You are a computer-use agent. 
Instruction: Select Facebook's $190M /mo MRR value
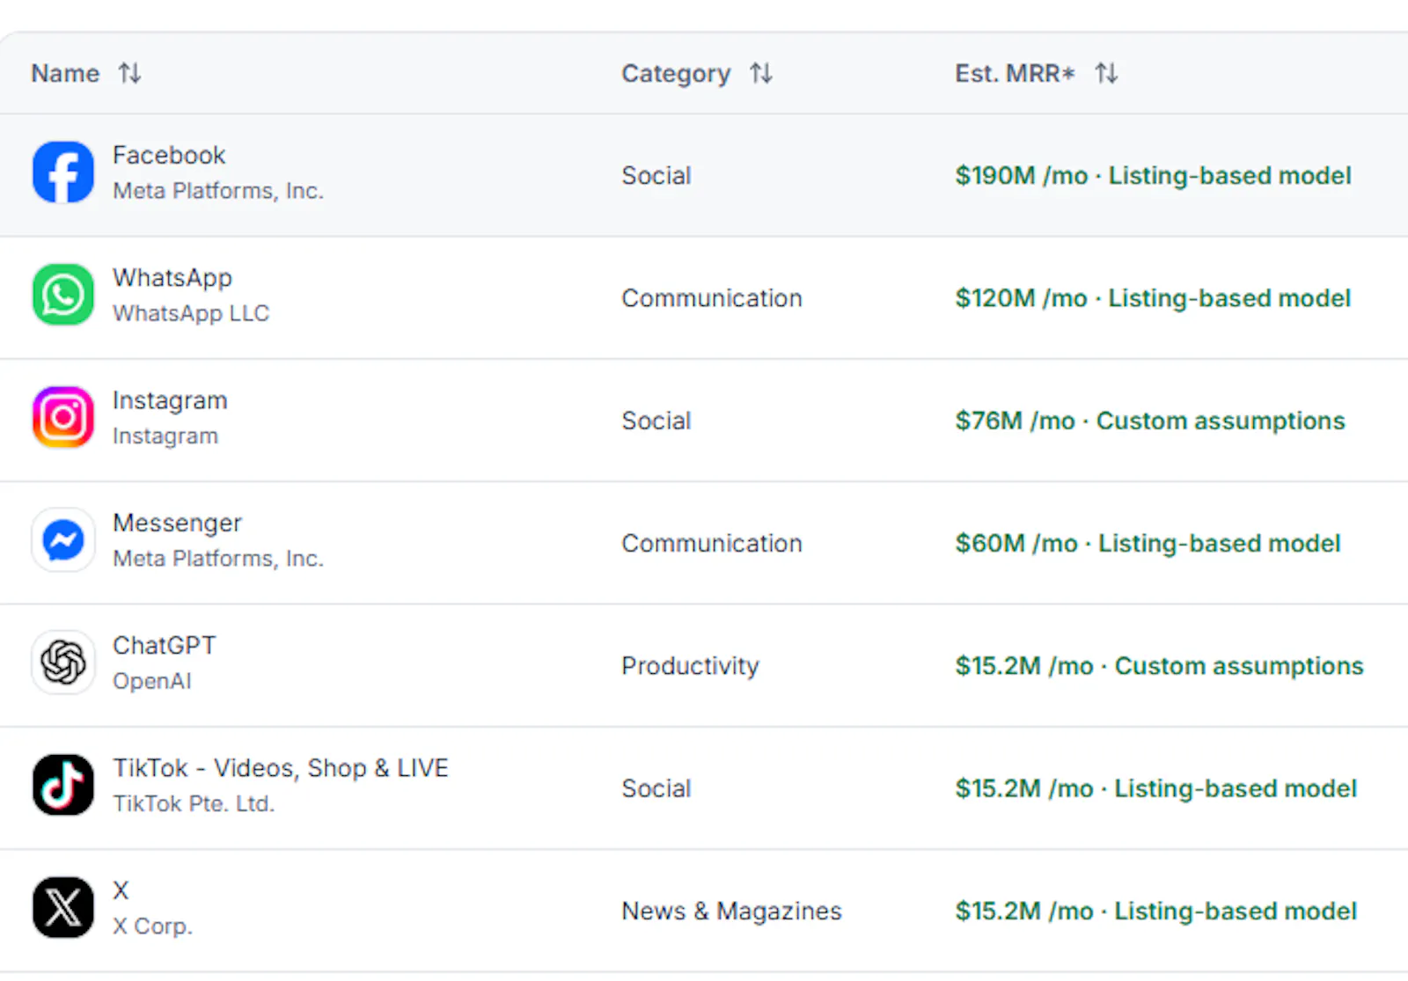coord(1153,176)
